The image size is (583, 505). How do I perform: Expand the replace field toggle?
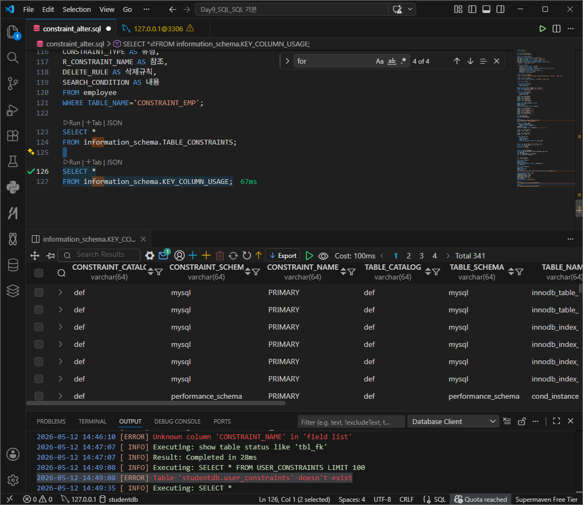tap(287, 61)
